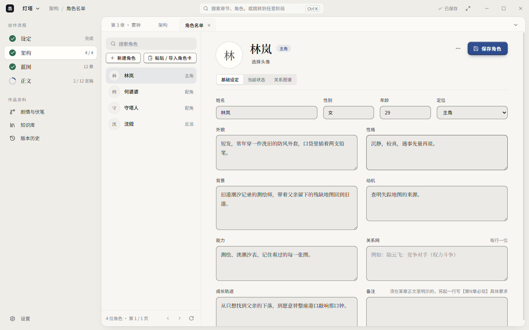The image size is (529, 330).
Task: Open the 正文 workflow stage
Action: [51, 81]
